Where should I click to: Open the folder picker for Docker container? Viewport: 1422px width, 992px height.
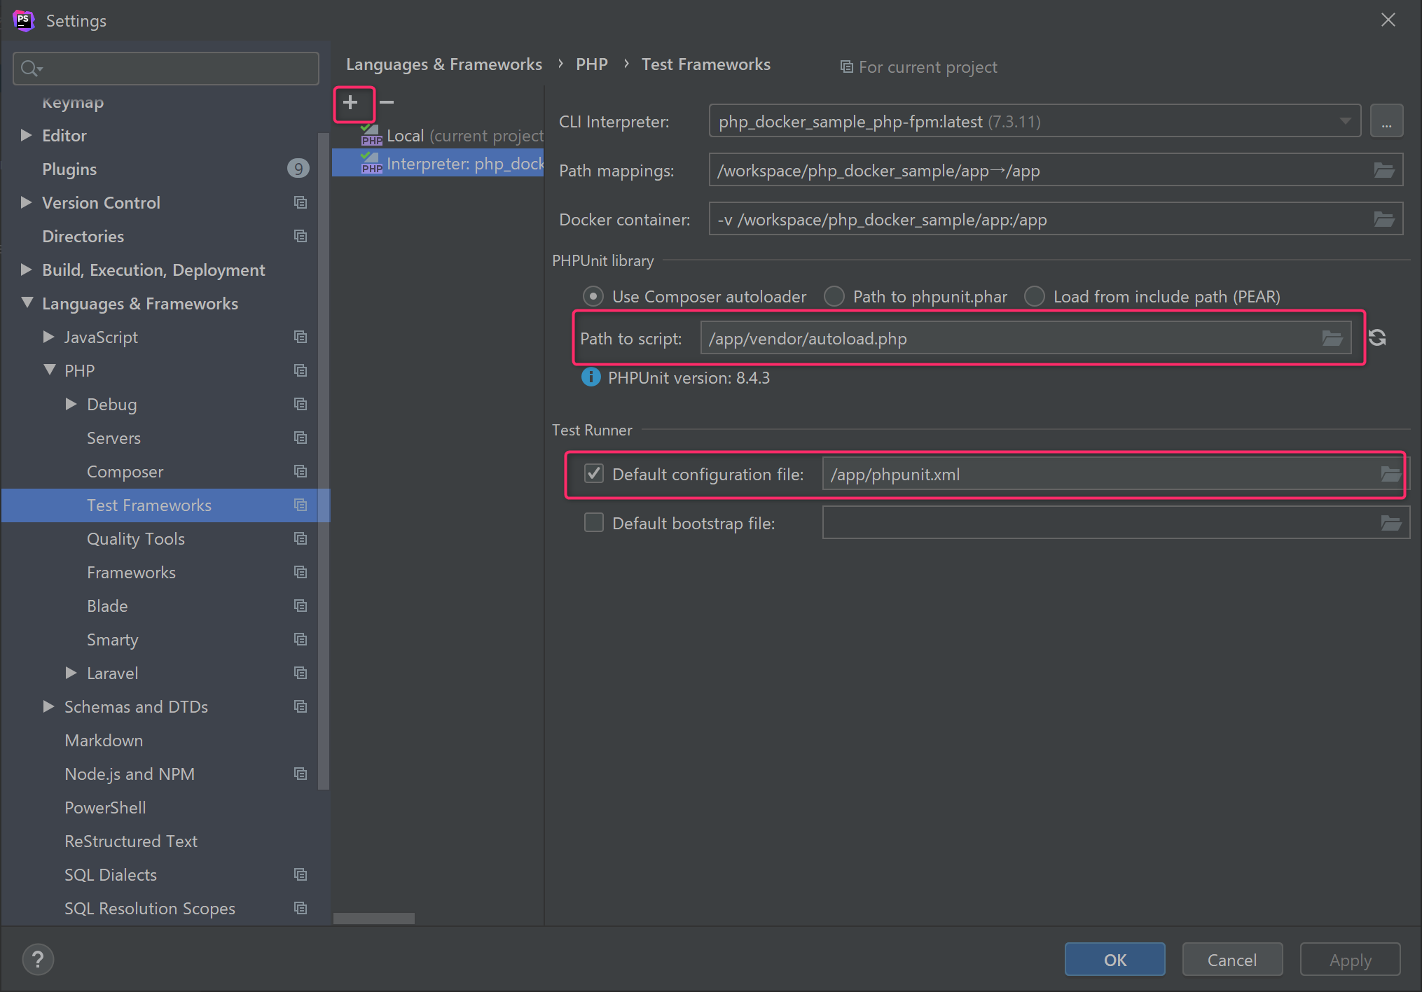click(x=1383, y=218)
